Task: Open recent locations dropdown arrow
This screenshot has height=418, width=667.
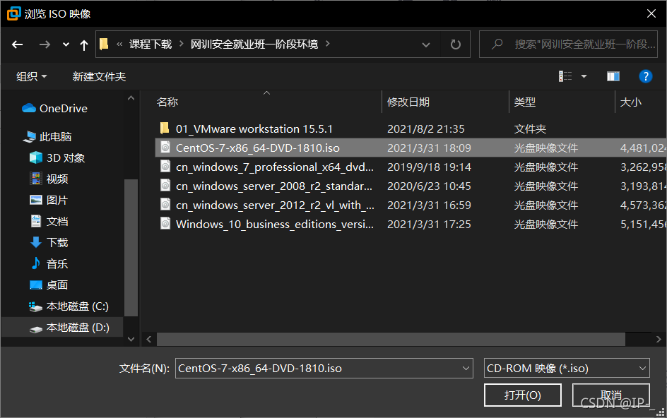Action: 66,44
